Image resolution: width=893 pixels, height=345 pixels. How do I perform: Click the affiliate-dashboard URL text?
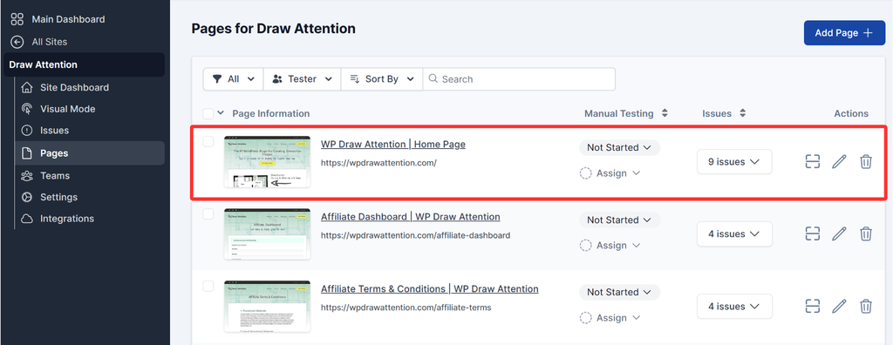pos(415,235)
